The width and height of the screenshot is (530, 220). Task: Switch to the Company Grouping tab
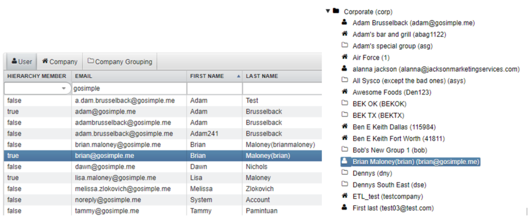coord(120,62)
